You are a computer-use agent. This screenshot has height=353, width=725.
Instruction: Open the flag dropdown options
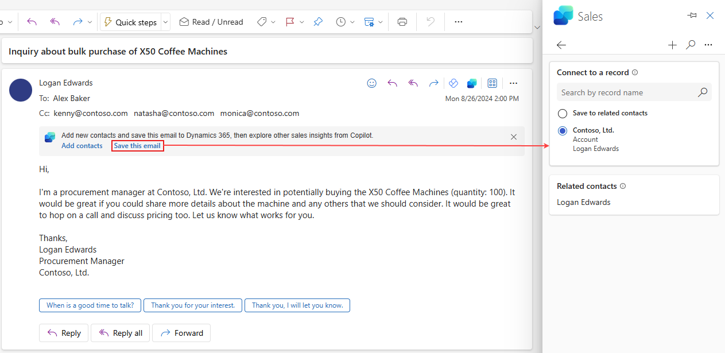pyautogui.click(x=301, y=21)
